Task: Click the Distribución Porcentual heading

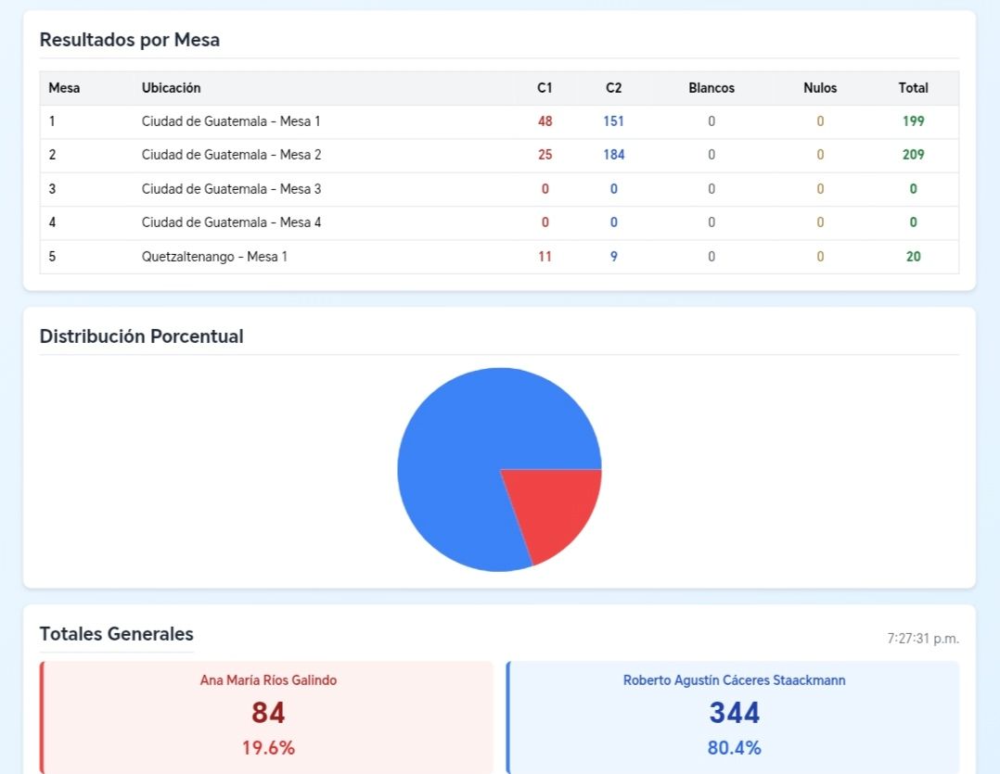Action: pos(141,336)
